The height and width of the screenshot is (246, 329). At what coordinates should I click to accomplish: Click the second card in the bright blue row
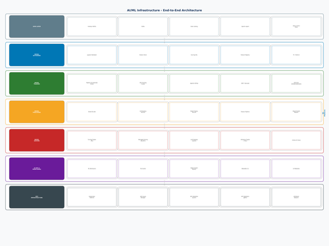point(143,55)
